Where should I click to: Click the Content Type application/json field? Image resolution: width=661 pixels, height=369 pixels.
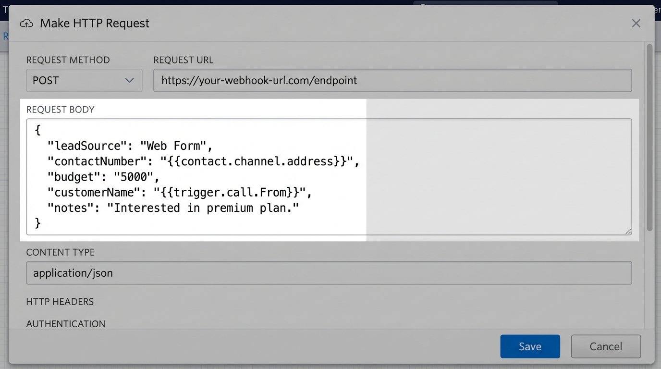click(329, 273)
